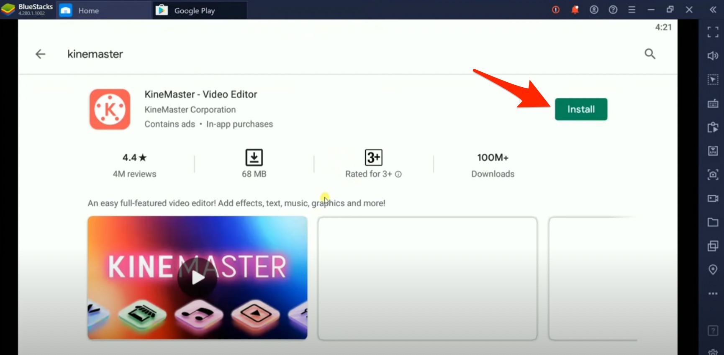
Task: View the 4.4 star rating reviews
Action: tap(134, 165)
